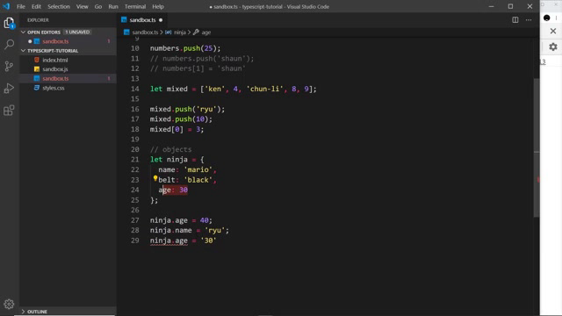Click line number 14 in gutter
Image resolution: width=562 pixels, height=316 pixels.
(134, 89)
